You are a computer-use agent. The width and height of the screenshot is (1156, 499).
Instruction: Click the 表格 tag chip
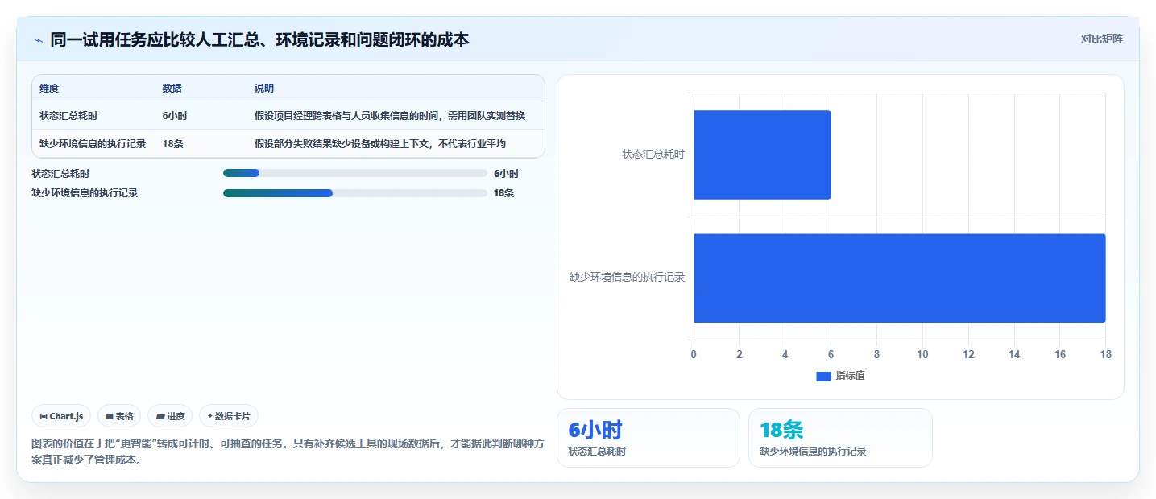click(119, 416)
